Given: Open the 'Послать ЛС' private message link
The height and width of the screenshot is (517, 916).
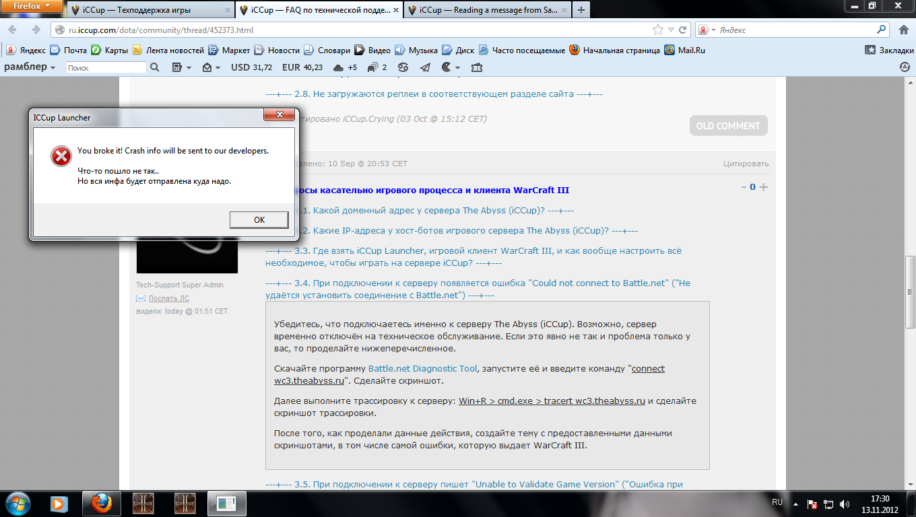Looking at the screenshot, I should (x=168, y=298).
